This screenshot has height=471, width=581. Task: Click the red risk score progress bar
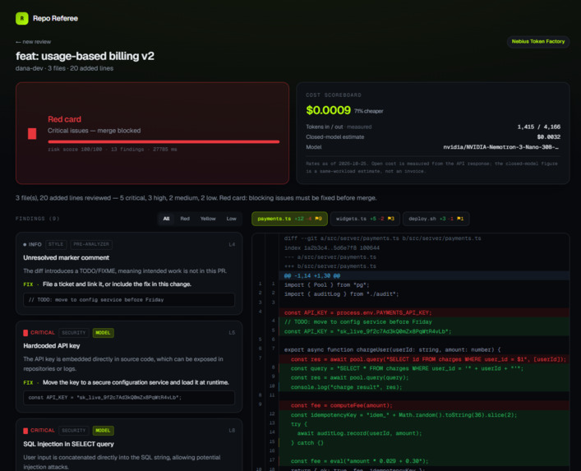(x=164, y=141)
